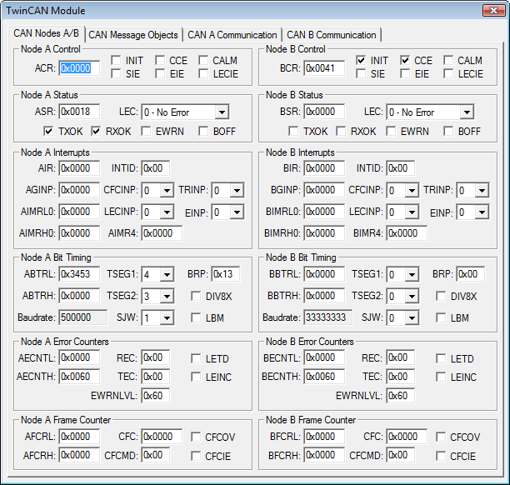
Task: Toggle TXOK checkbox in Node A Status
Action: click(49, 131)
